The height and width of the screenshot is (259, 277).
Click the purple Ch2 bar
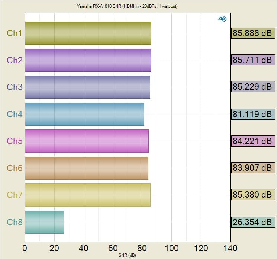pos(88,60)
